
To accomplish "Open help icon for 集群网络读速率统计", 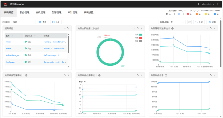I will tap(172, 28).
